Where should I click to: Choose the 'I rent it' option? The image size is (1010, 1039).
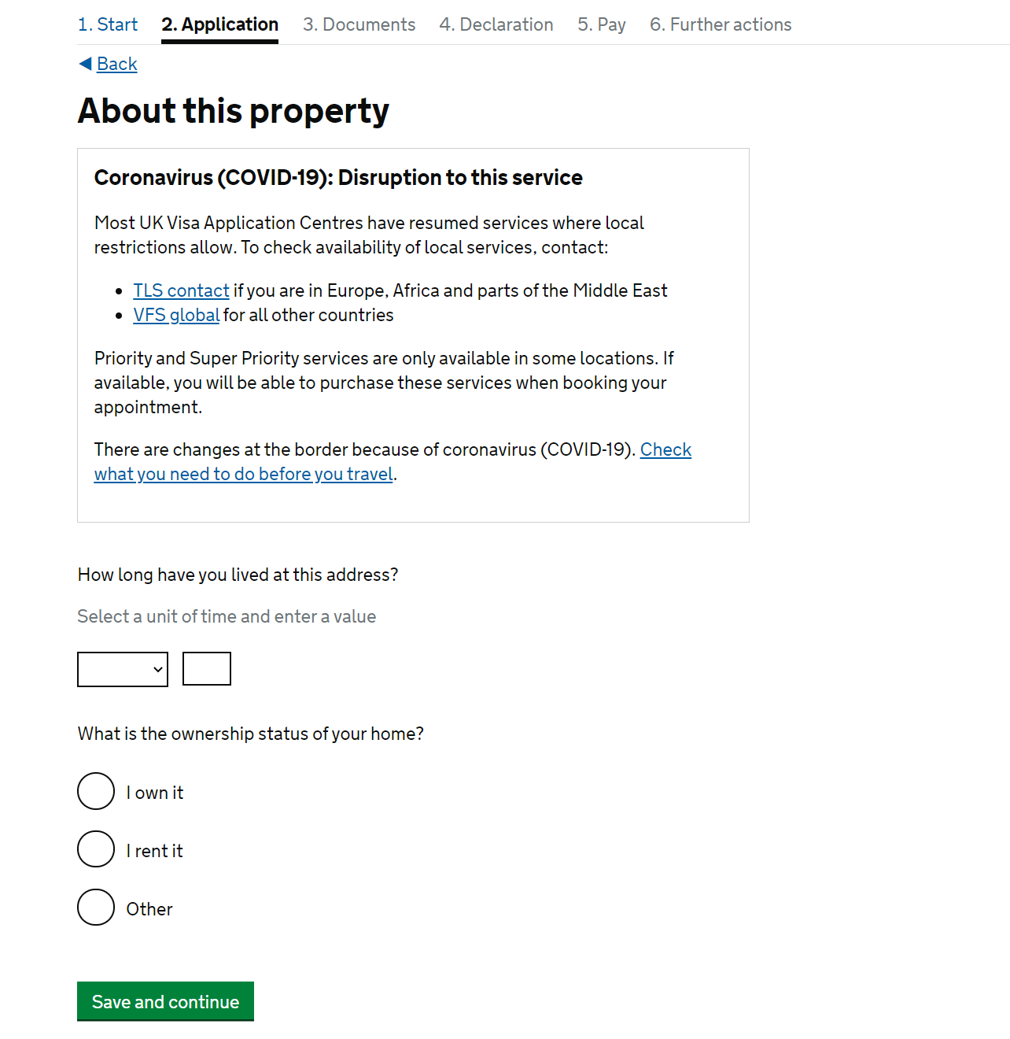(96, 849)
